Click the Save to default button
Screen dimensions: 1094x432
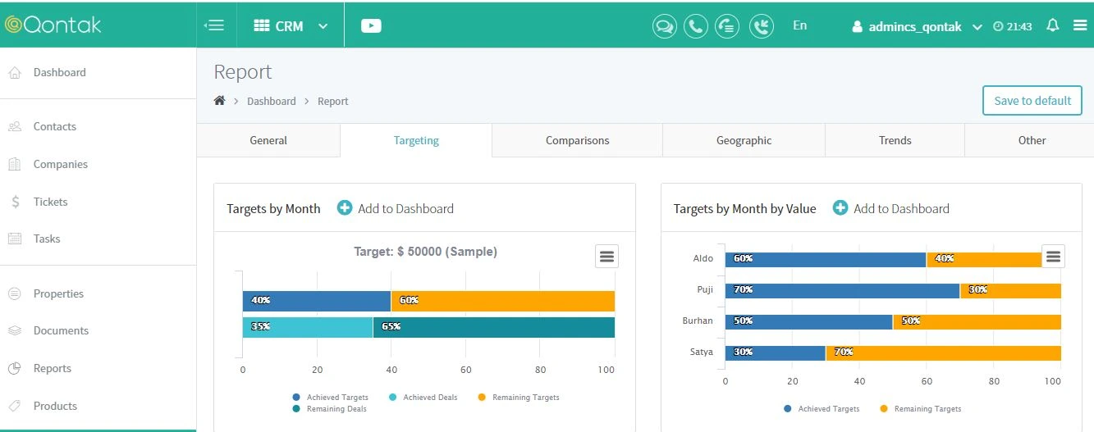[1032, 100]
